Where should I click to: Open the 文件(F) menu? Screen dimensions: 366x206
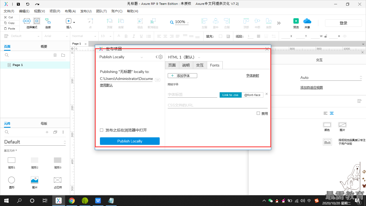tap(9, 11)
